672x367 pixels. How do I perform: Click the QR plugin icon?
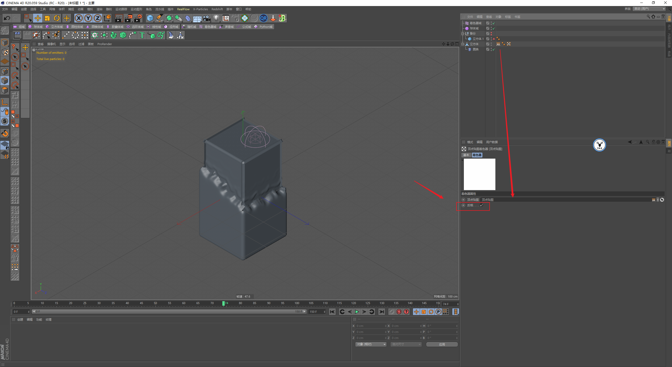(263, 18)
